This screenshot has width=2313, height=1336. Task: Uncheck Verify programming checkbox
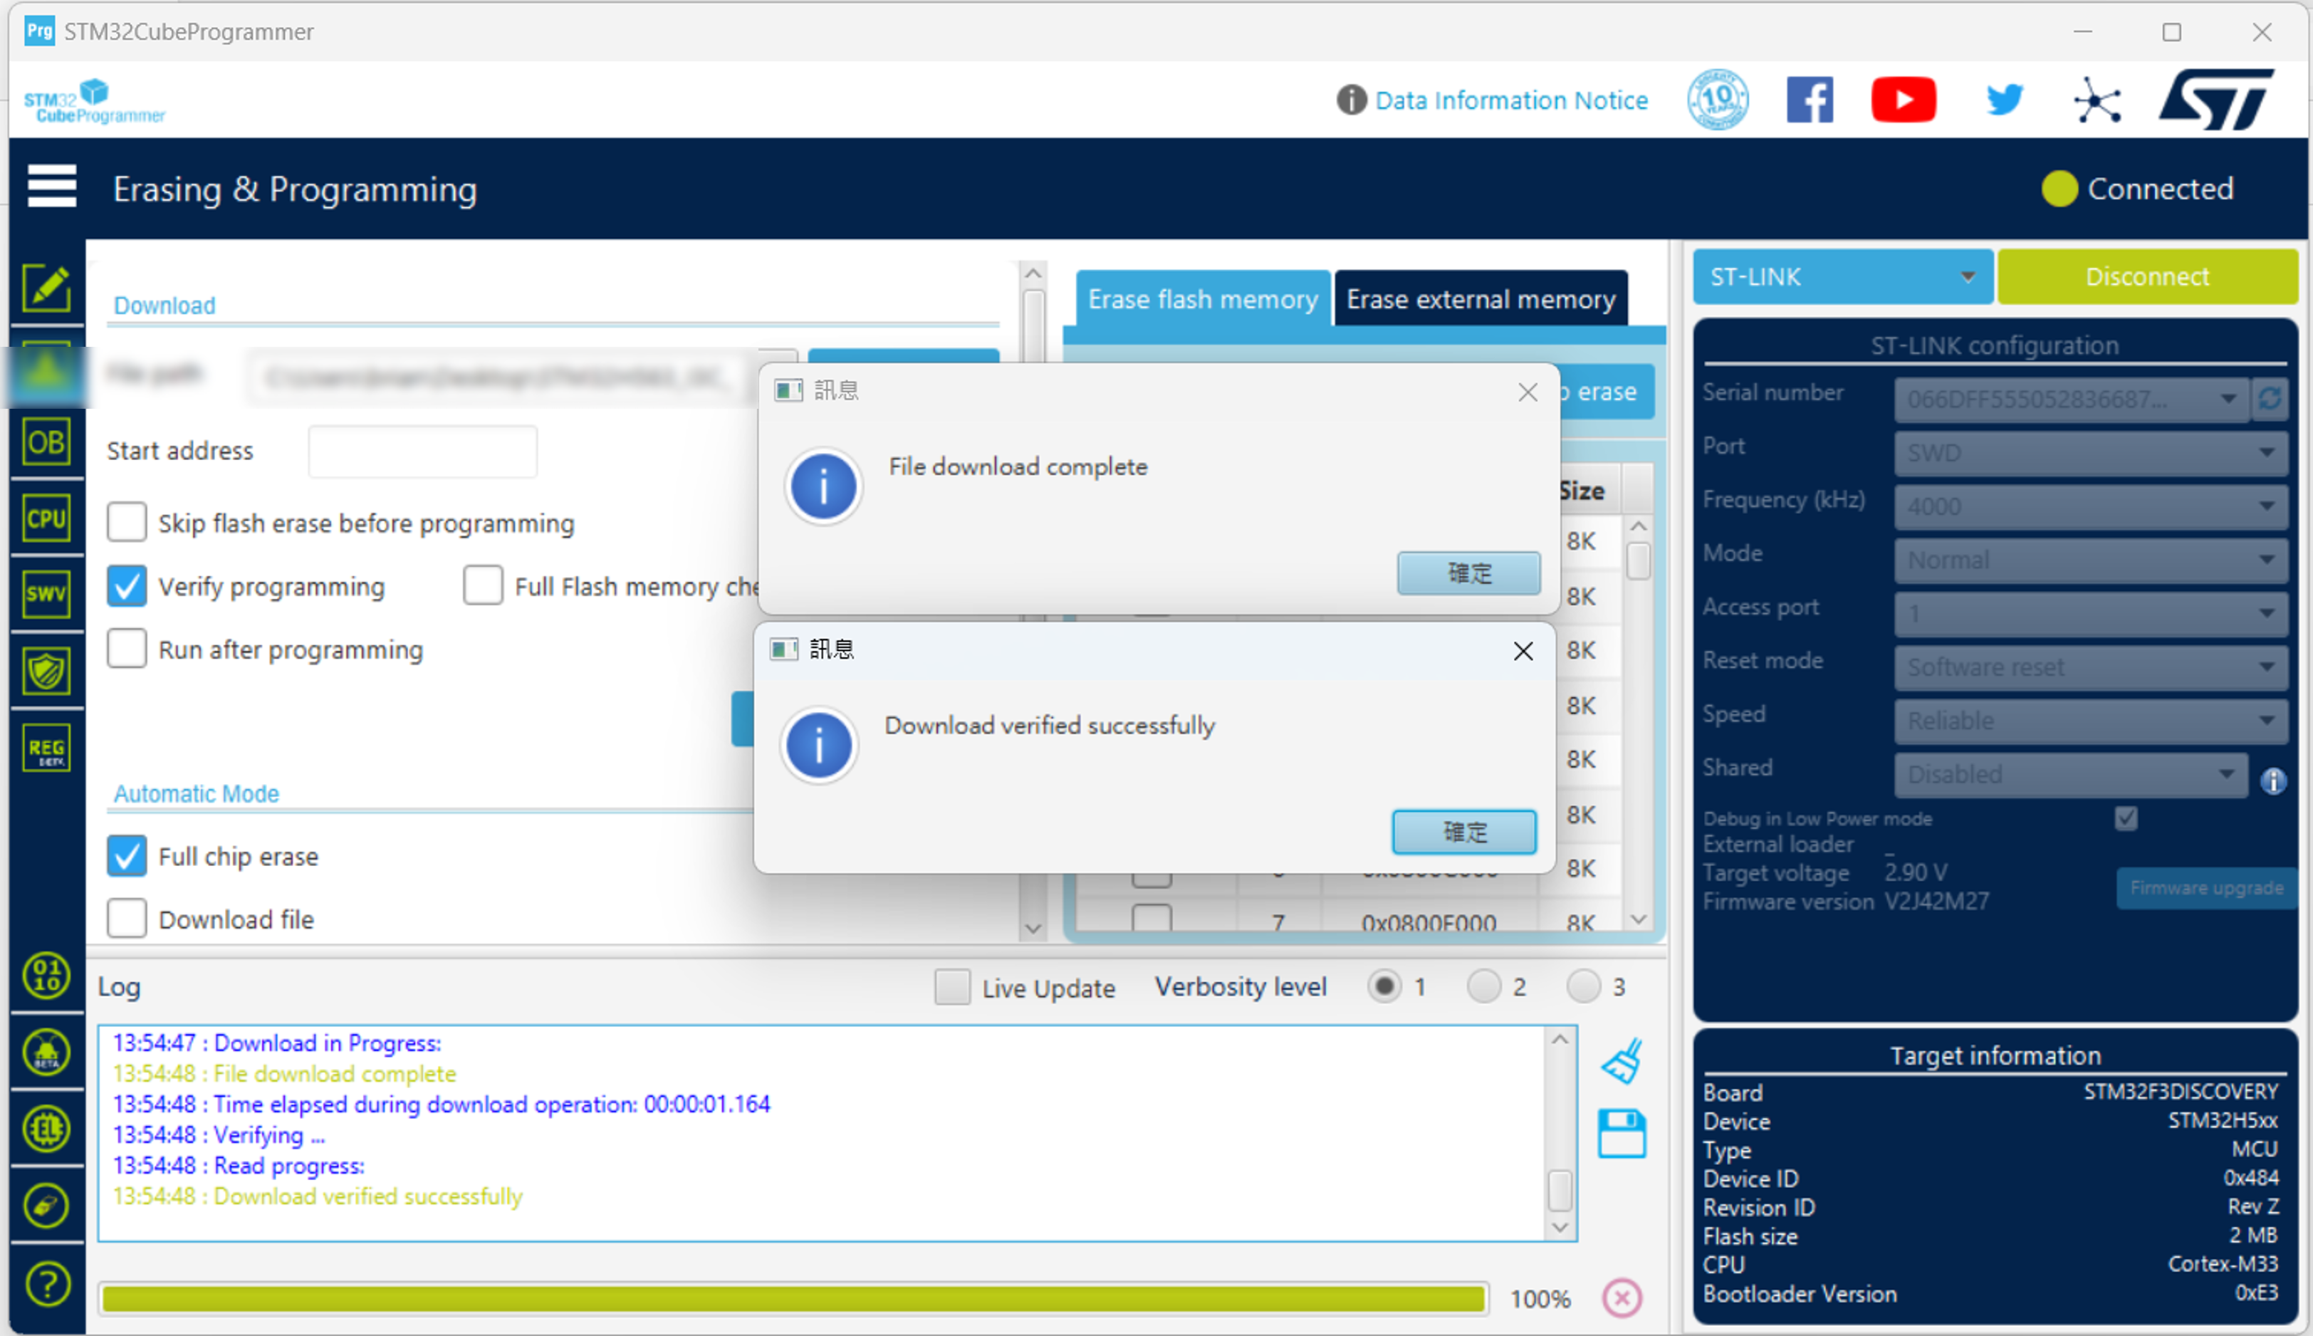pyautogui.click(x=127, y=586)
